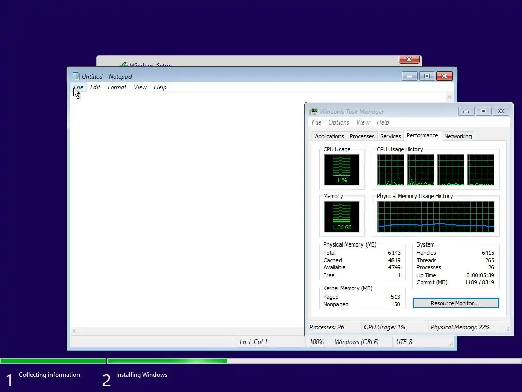
Task: Click the Collecting information progress bar
Action: pos(53,361)
